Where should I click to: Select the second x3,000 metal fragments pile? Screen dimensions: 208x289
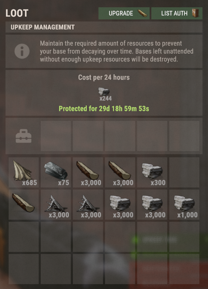(x=88, y=204)
